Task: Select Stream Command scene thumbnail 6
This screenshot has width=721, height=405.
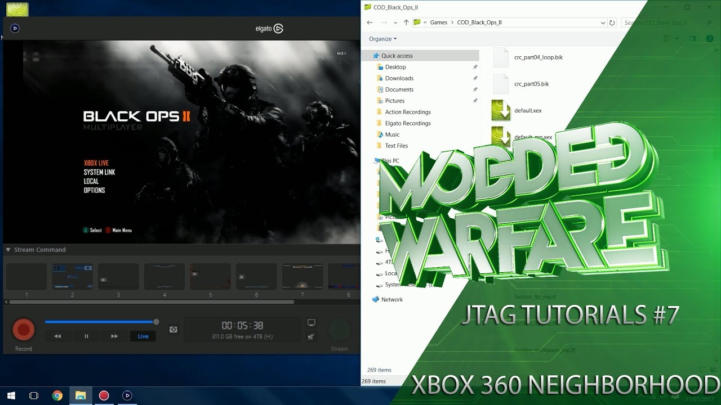Action: (256, 277)
